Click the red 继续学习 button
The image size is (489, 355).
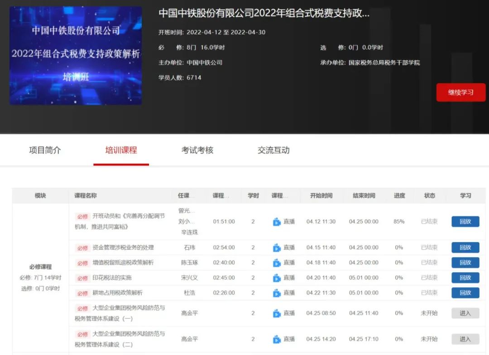pos(461,92)
